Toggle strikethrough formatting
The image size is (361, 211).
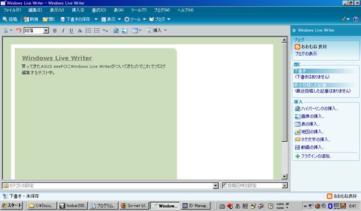[x=80, y=30]
